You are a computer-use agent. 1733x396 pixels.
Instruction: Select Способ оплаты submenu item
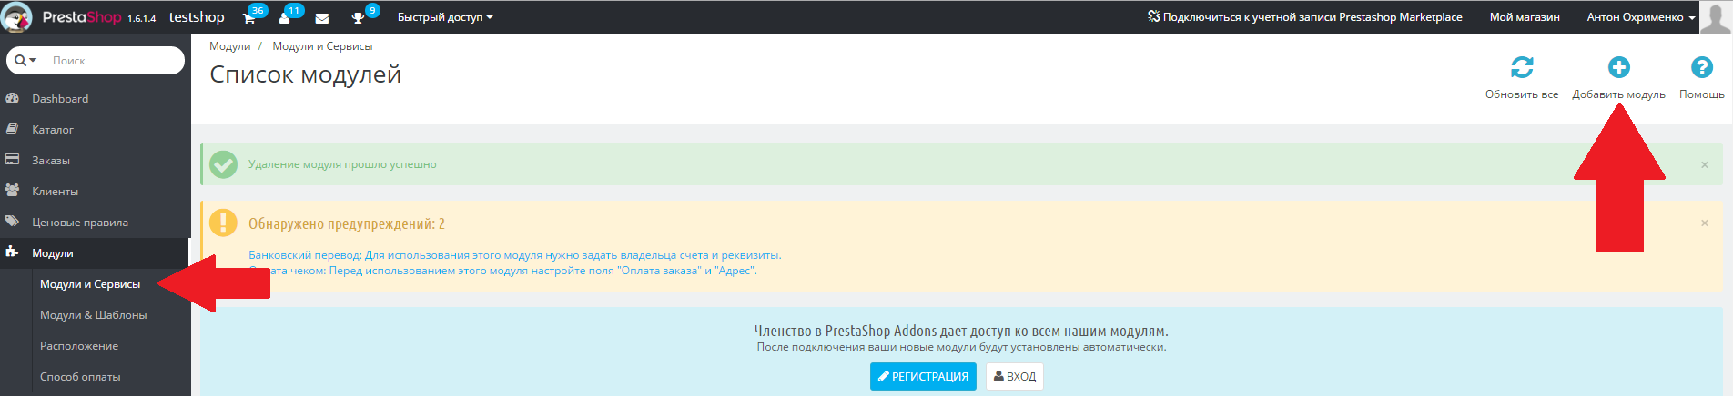80,377
